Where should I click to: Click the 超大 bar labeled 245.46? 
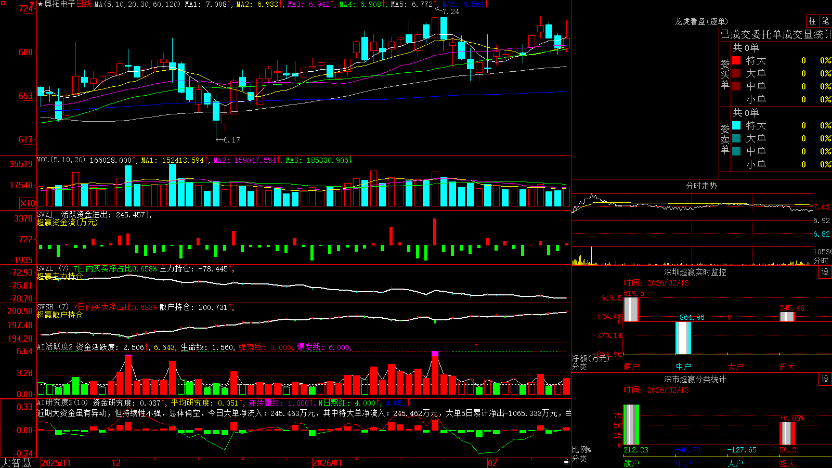(x=787, y=317)
